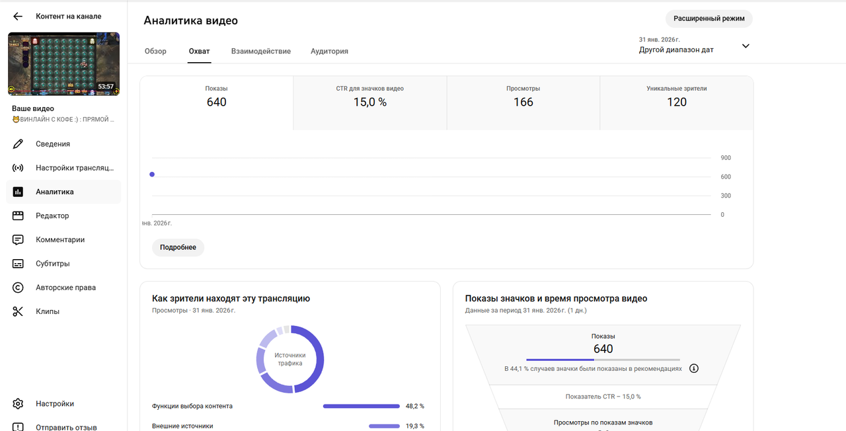Open Редактор menu item
Viewport: 846px width, 431px height.
pos(63,215)
